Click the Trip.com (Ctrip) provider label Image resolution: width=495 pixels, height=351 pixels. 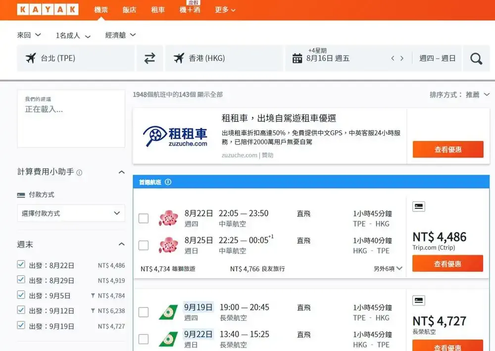pos(434,248)
